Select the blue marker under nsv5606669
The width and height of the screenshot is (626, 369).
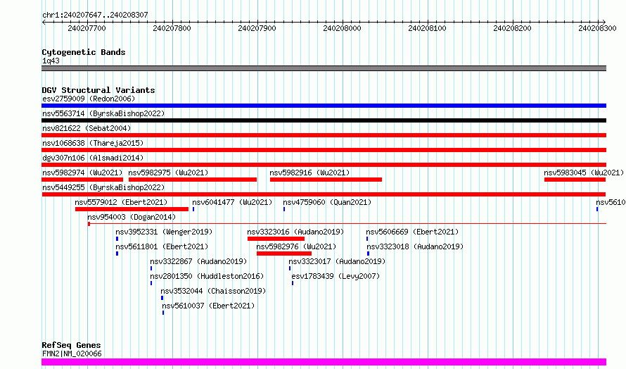367,239
